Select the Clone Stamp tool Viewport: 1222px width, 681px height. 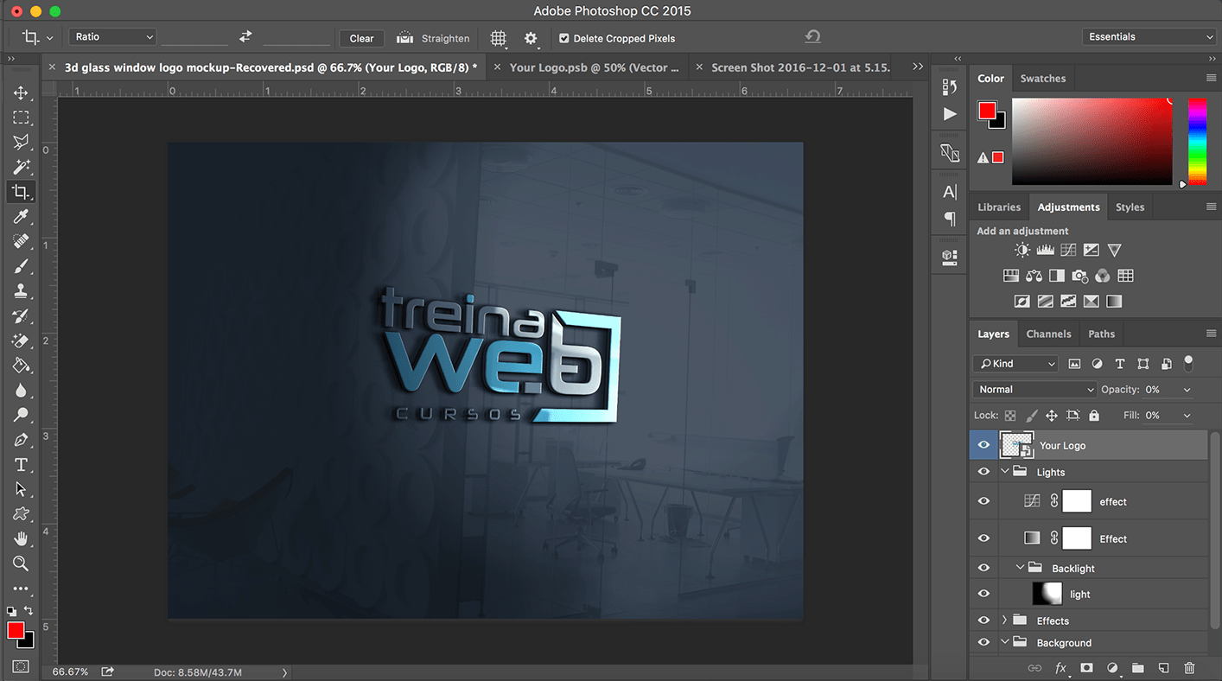(x=21, y=291)
